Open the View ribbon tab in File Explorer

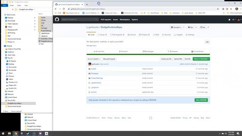click(x=26, y=5)
